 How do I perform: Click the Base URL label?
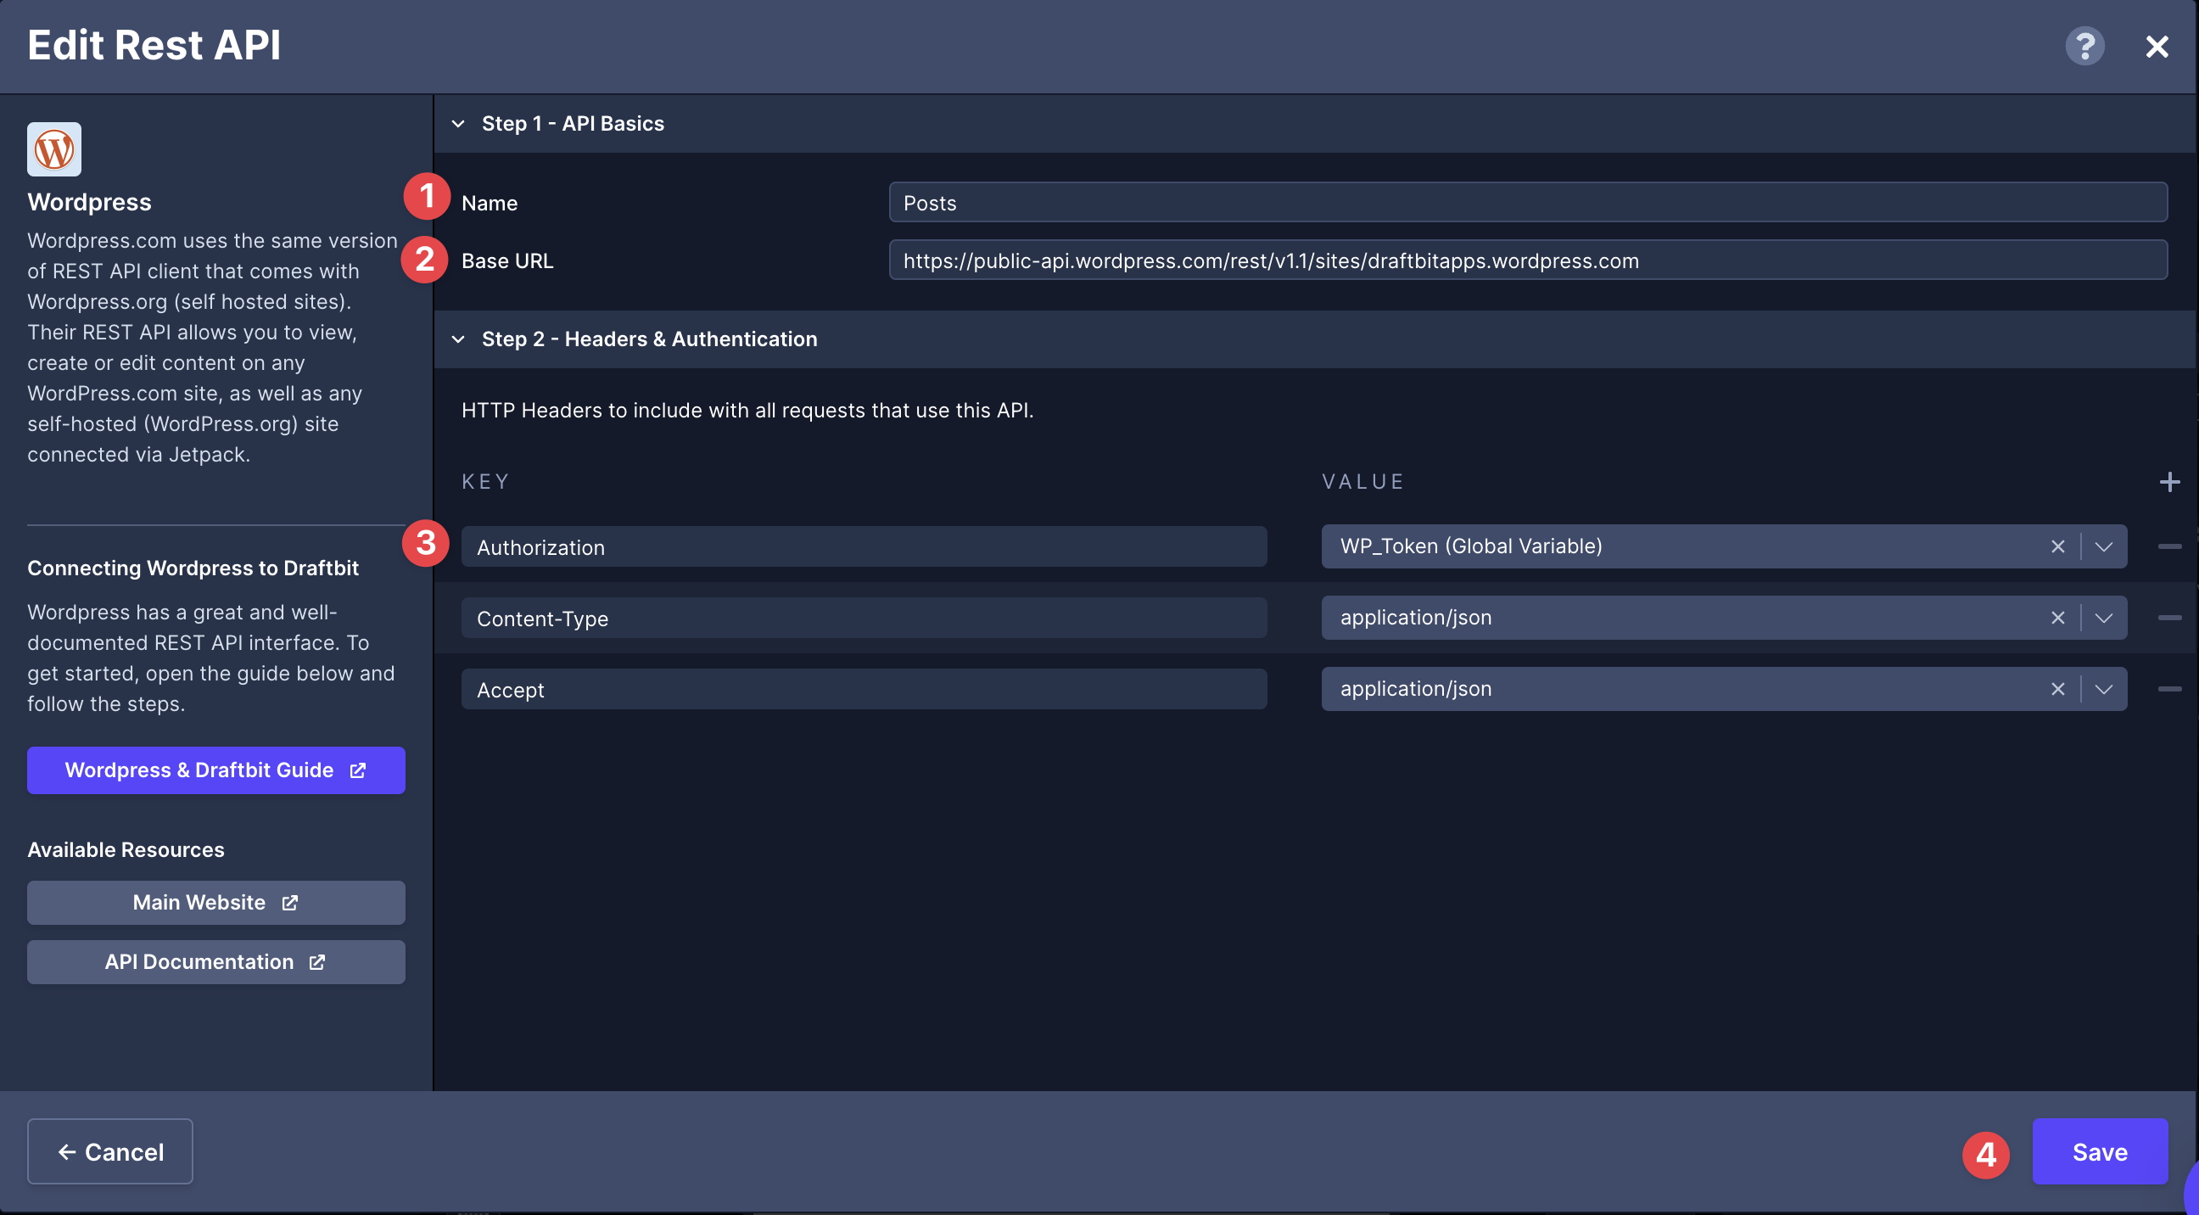coord(507,261)
